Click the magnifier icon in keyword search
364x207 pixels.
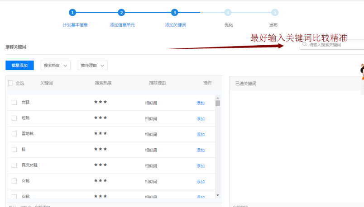click(305, 45)
